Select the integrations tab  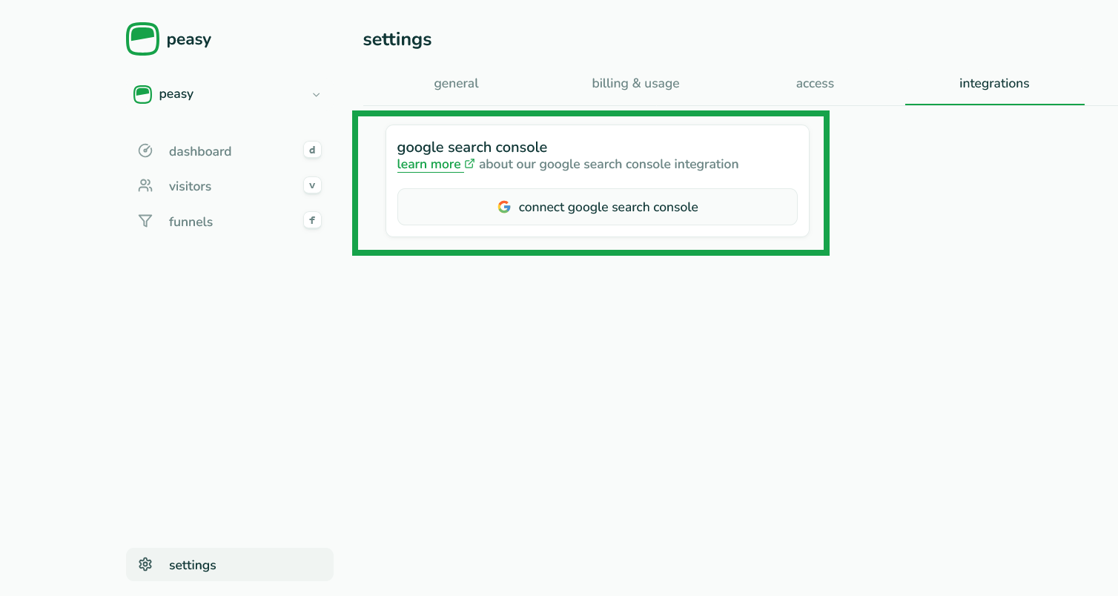click(994, 84)
